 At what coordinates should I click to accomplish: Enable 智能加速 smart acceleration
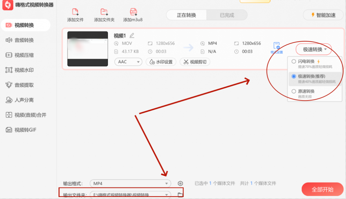[323, 15]
